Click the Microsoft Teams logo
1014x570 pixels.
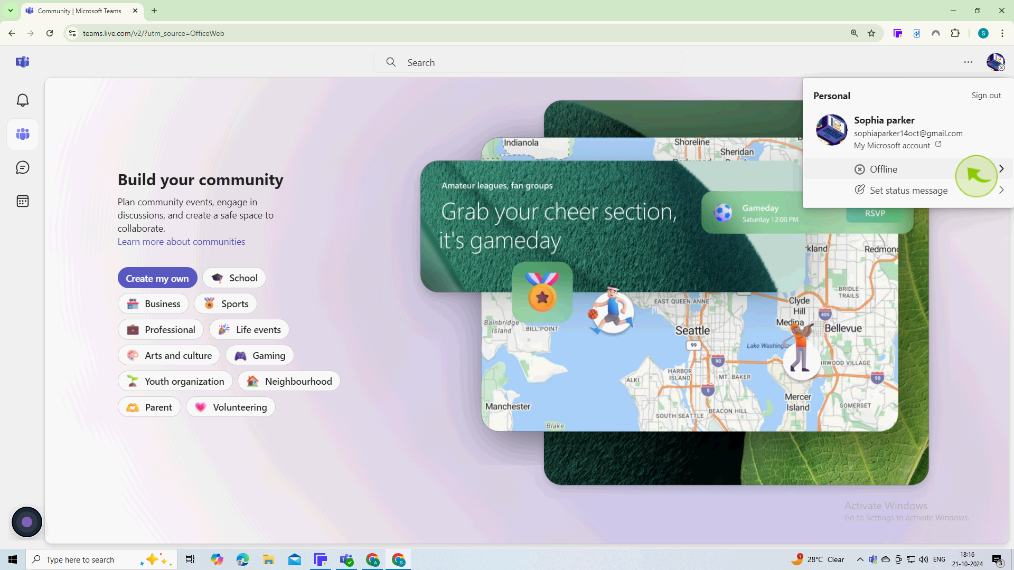coord(22,62)
